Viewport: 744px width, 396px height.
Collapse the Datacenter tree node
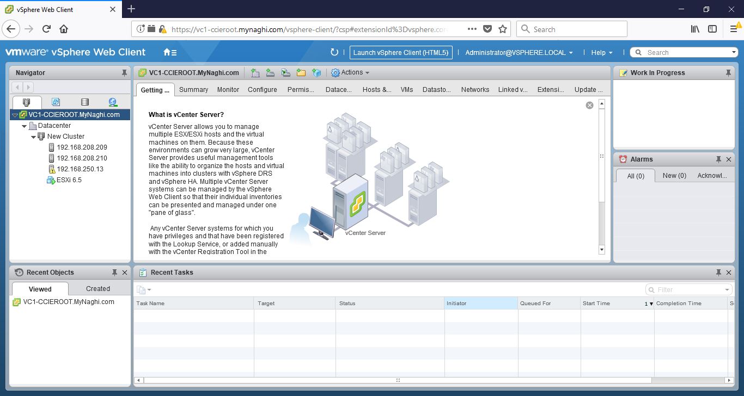(25, 126)
